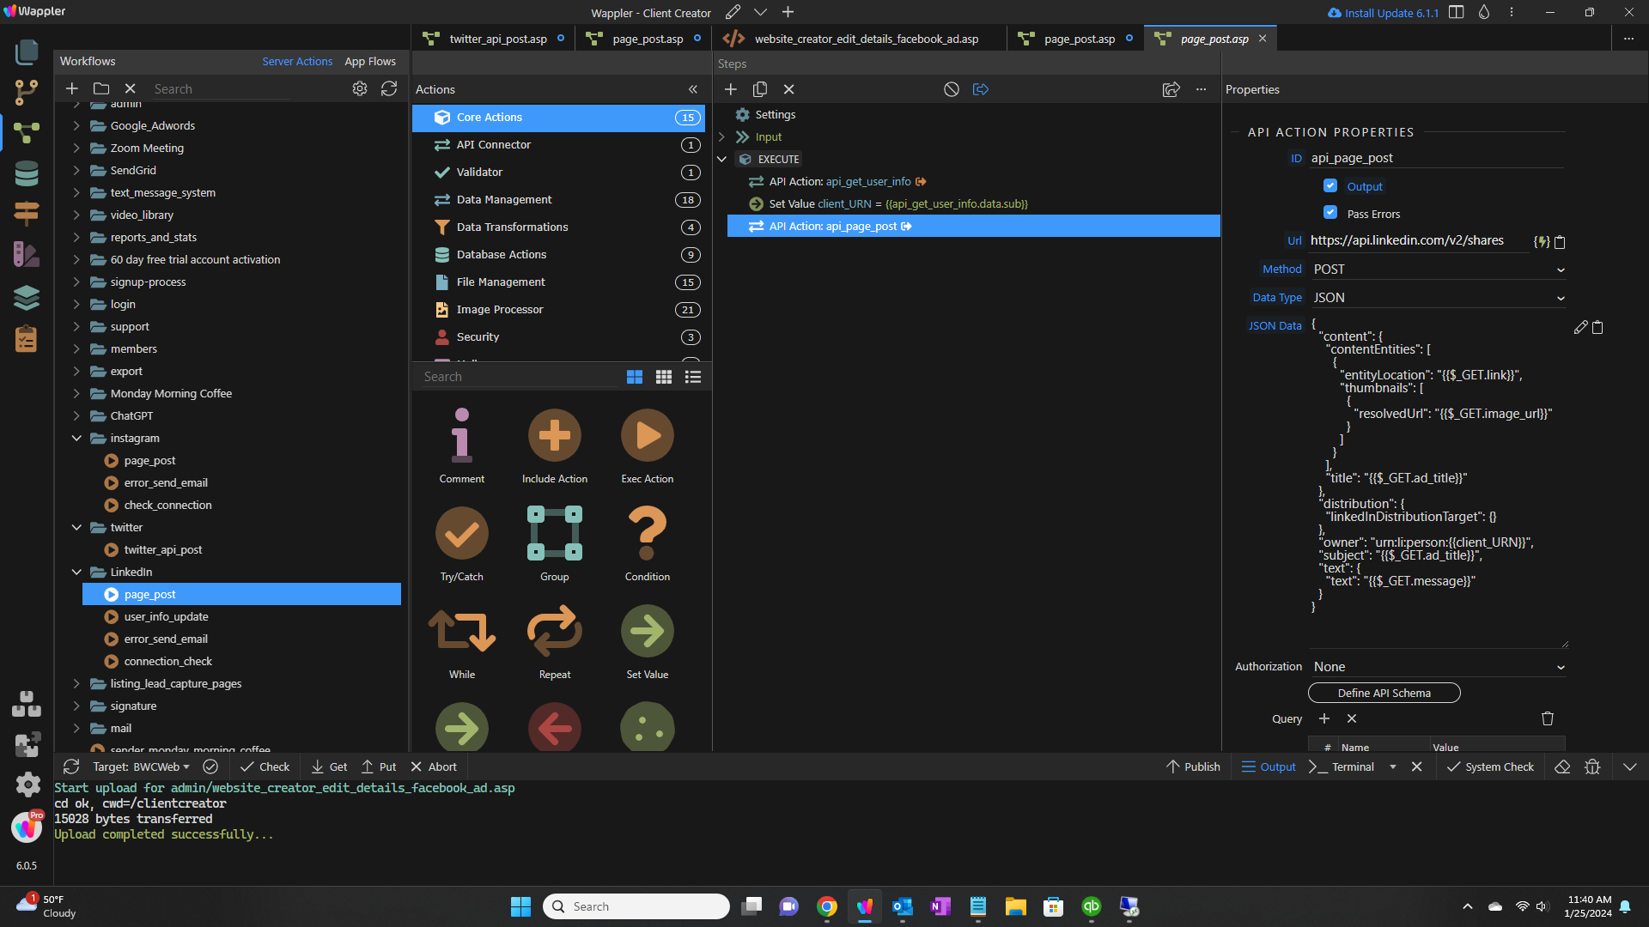Delete the selected step with X icon
The image size is (1649, 927).
point(789,89)
